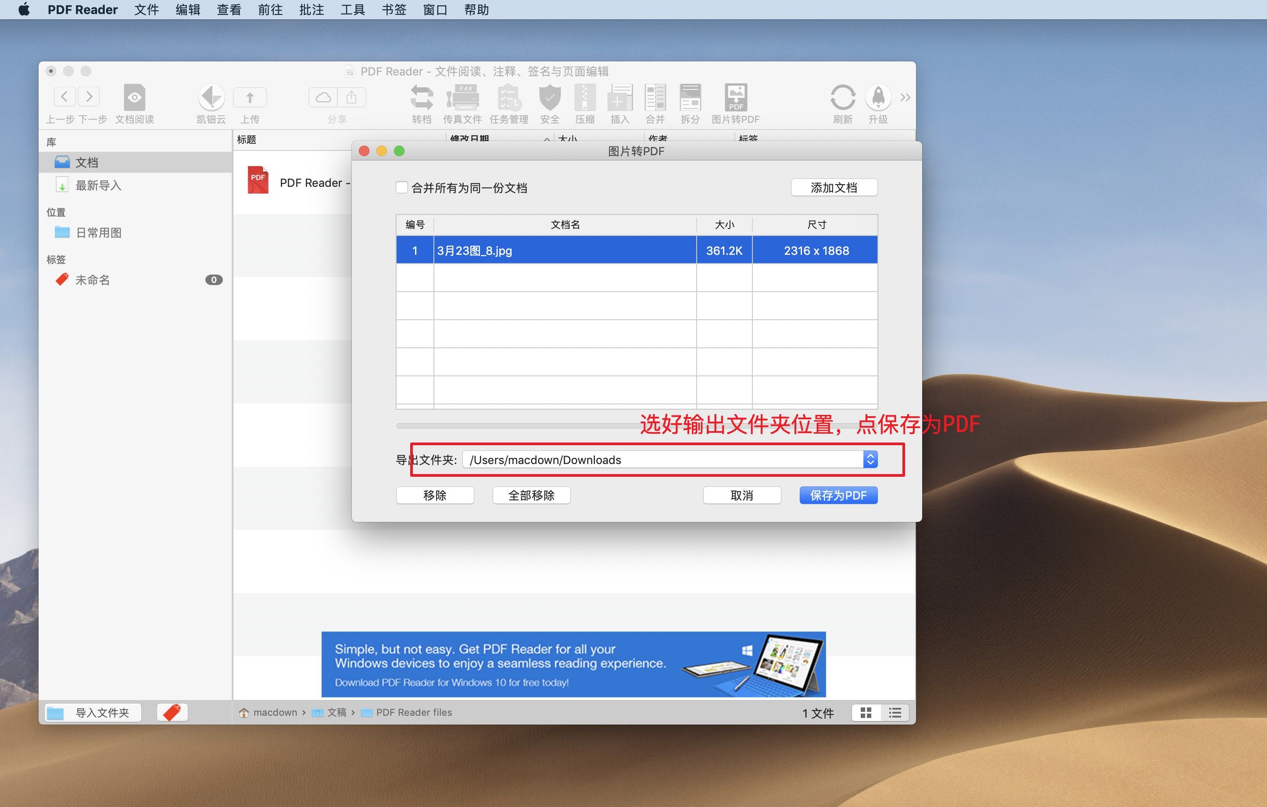Select the 压缩 compress tool
The height and width of the screenshot is (807, 1267).
584,103
